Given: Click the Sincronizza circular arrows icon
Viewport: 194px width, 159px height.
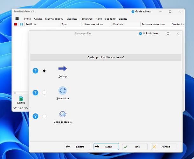Looking at the screenshot, I should click(62, 90).
